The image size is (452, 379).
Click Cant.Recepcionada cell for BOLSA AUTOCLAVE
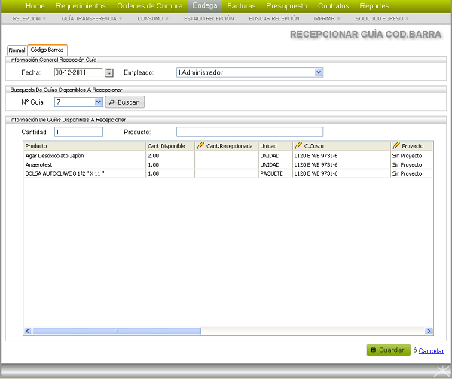click(227, 173)
